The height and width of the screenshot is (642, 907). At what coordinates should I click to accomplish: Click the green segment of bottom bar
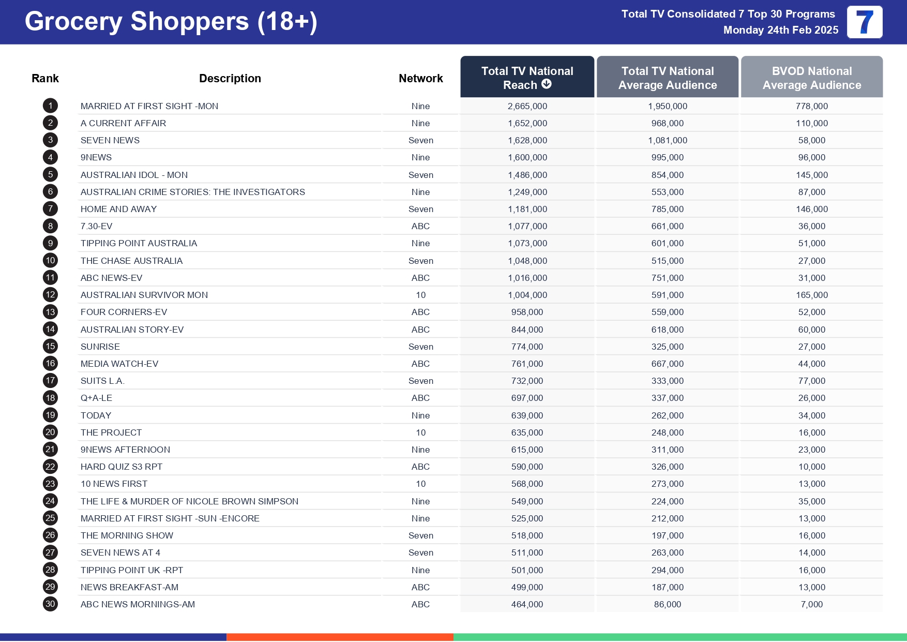click(680, 637)
